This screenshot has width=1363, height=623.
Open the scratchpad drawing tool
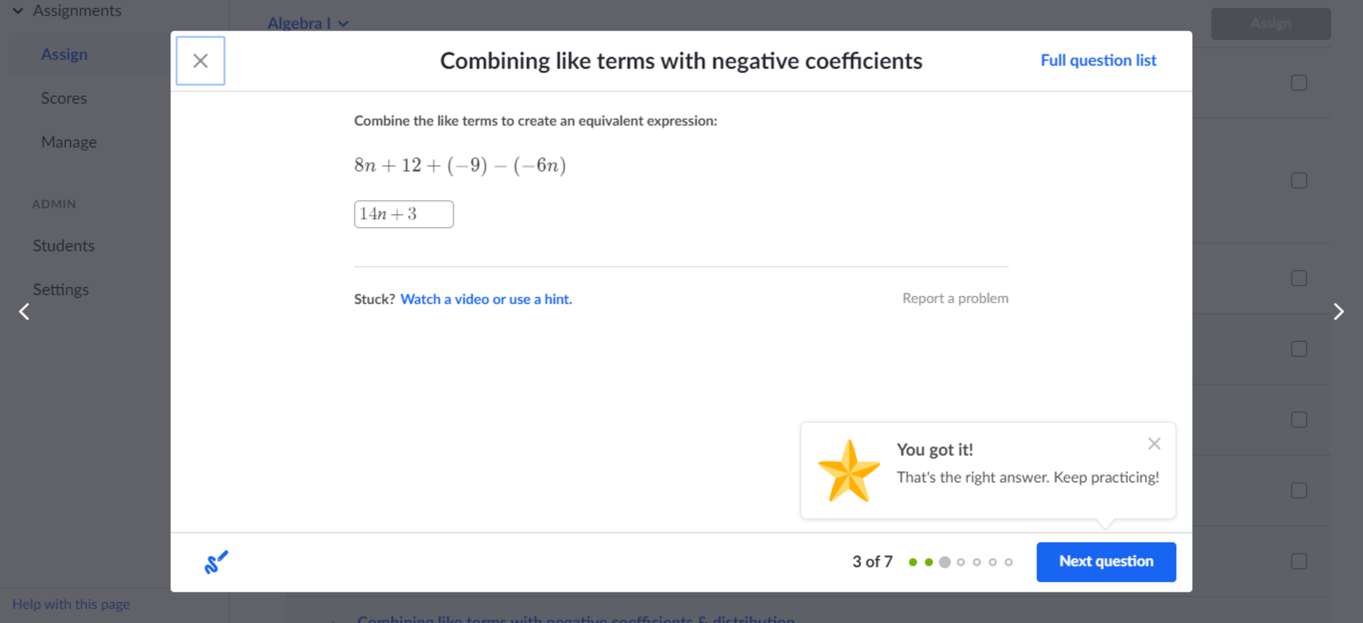216,562
